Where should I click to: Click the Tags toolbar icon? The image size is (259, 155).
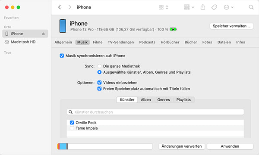click(x=214, y=7)
